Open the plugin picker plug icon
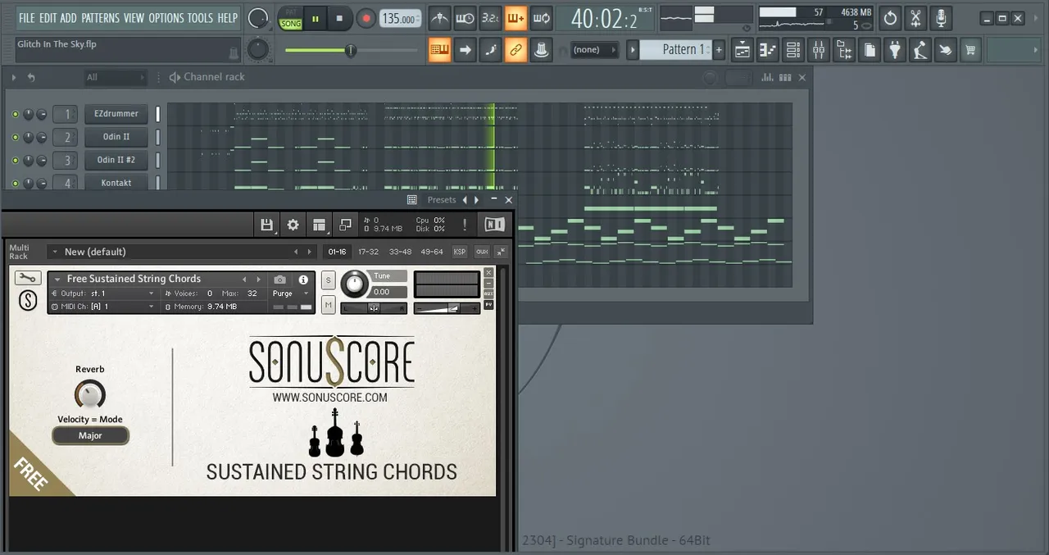This screenshot has height=555, width=1049. pyautogui.click(x=895, y=50)
